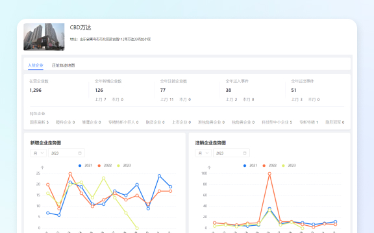374x233 pixels.
Task: Click the 新增企业走势图 chart title
Action: click(x=45, y=143)
